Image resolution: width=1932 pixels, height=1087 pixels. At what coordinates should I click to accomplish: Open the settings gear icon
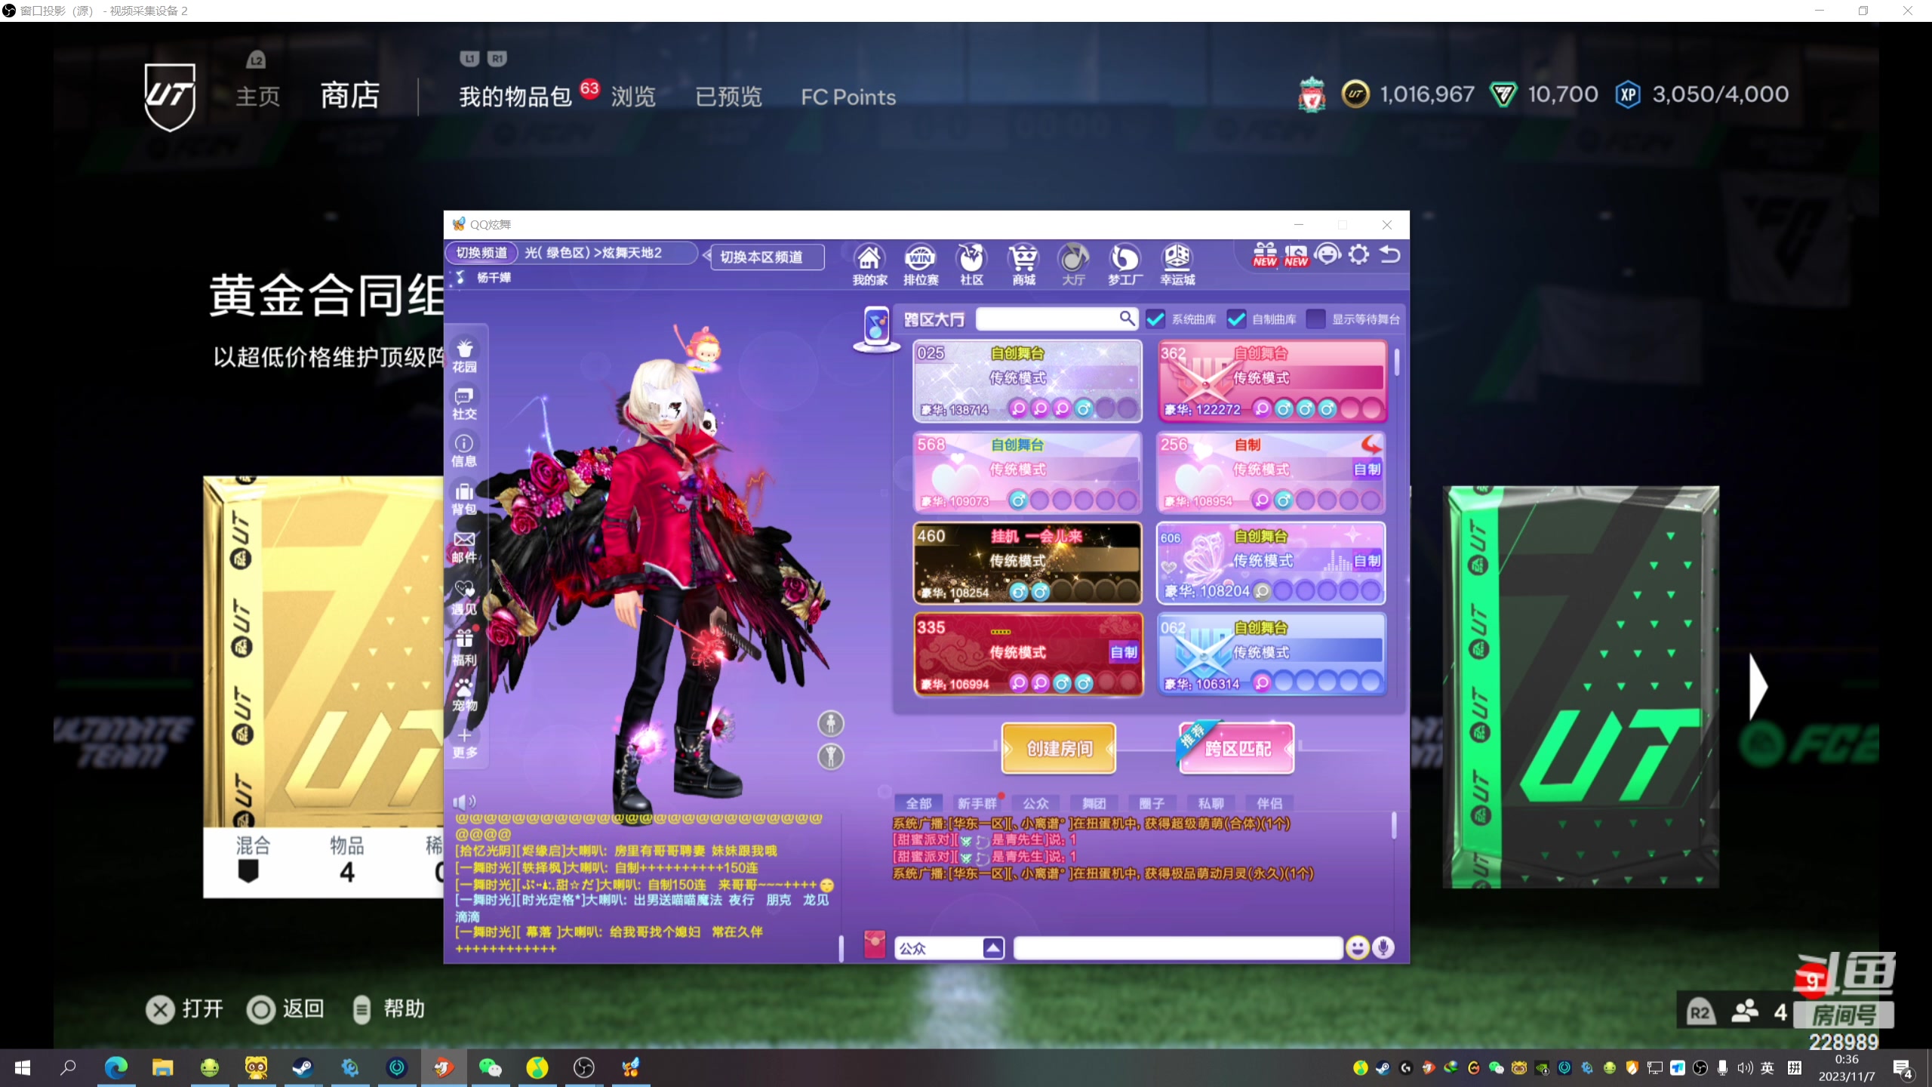1358,254
